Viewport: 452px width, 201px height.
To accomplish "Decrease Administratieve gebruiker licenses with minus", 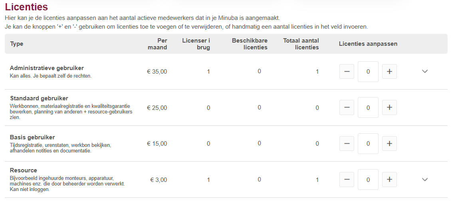I will (x=347, y=72).
